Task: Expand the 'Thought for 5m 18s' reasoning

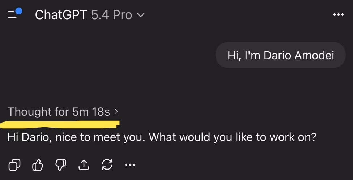Action: 59,112
